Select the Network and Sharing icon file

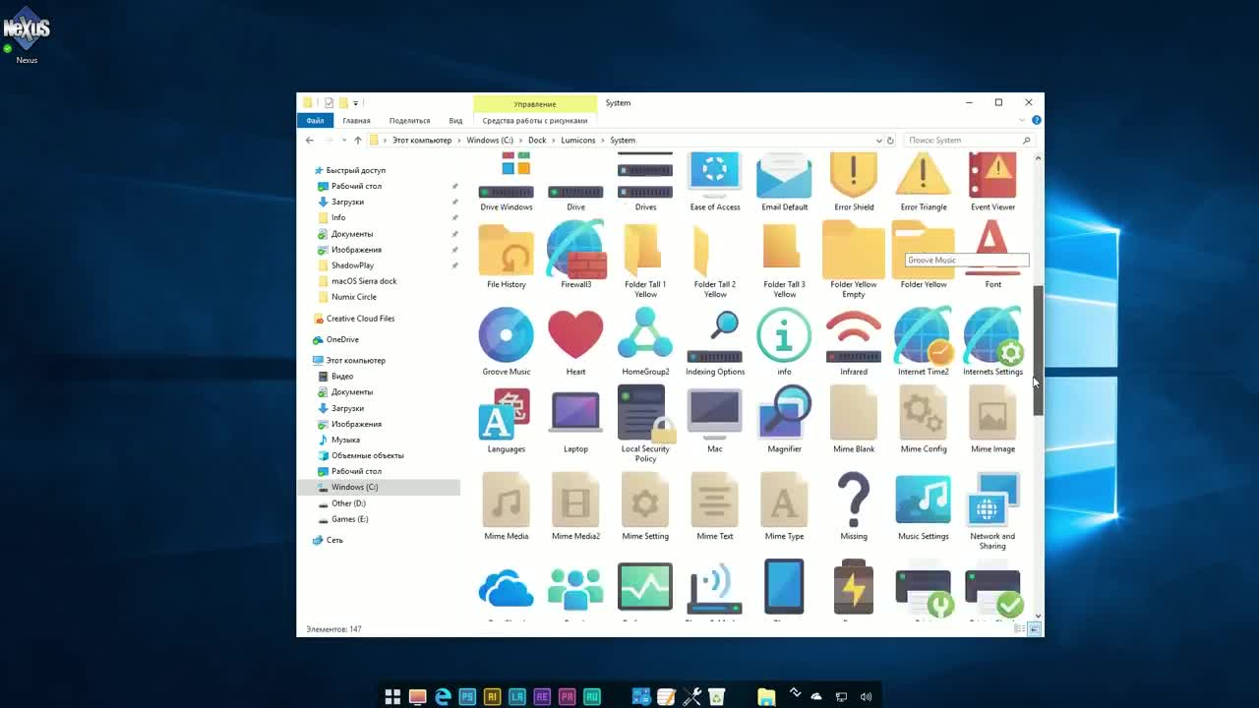point(992,509)
